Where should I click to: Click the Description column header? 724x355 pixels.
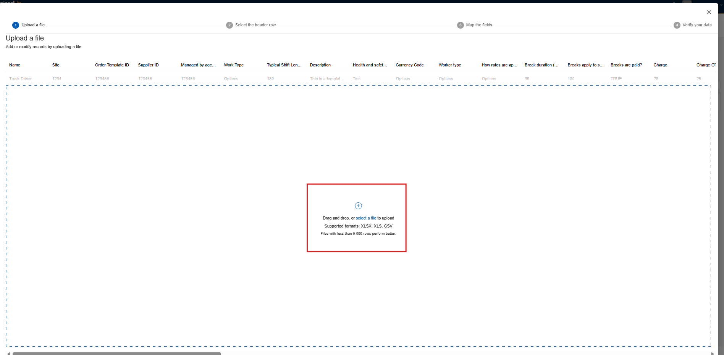click(x=320, y=65)
